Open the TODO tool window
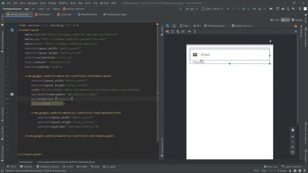 [x=11, y=167]
